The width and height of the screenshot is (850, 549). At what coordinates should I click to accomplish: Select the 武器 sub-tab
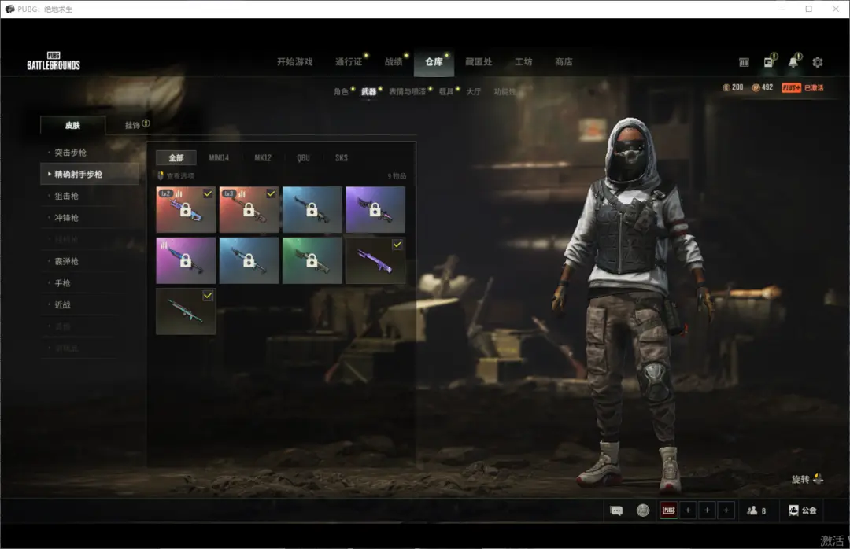368,91
